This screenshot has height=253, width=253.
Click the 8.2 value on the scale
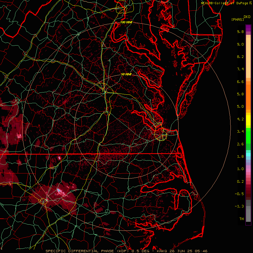240,57
